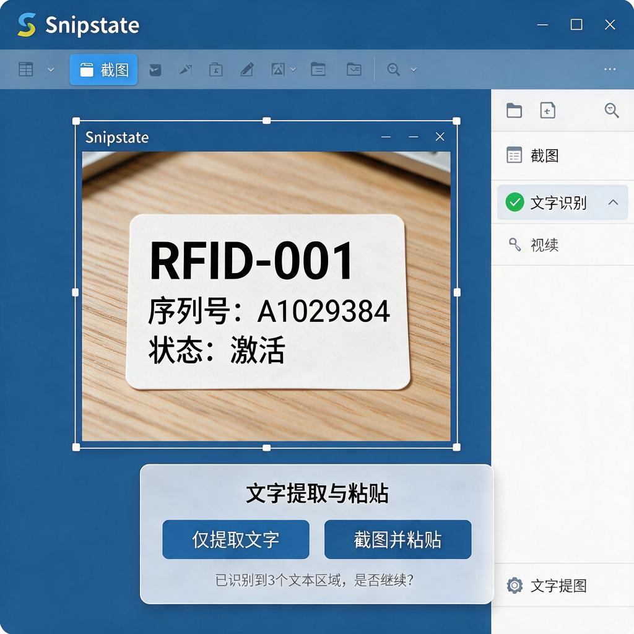Click the selection's bottom-right corner handle
634x634 pixels.
456,447
